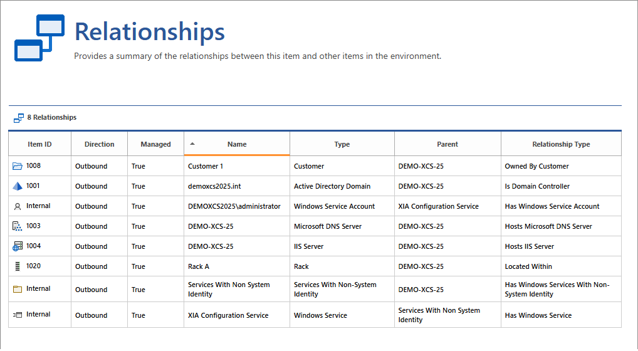
Task: Click the Type column header
Action: (x=342, y=144)
